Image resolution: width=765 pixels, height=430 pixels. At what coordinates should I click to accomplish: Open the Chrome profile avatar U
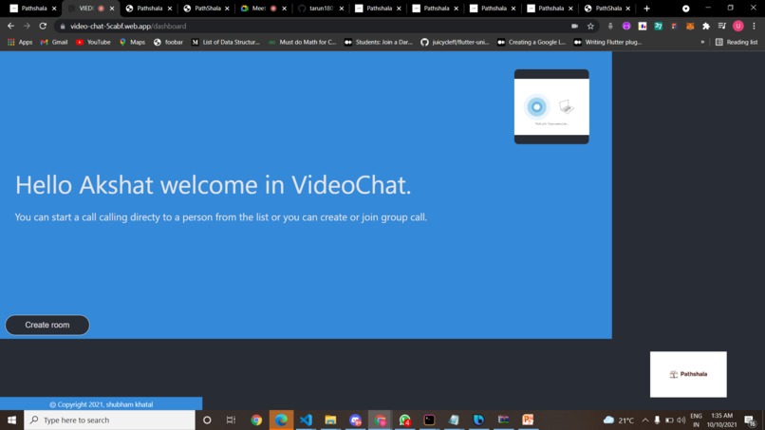click(738, 26)
